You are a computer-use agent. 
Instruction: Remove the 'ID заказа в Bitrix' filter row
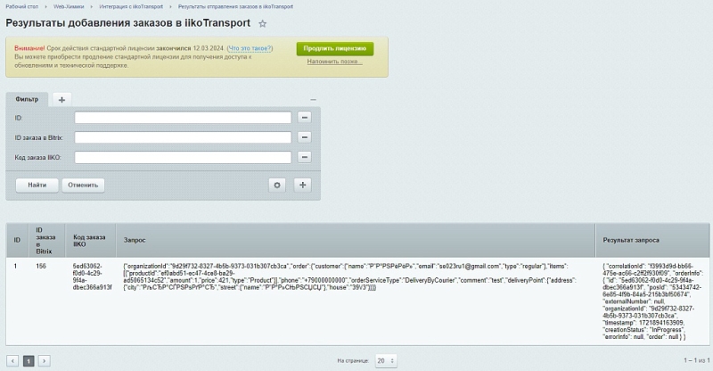click(x=304, y=137)
